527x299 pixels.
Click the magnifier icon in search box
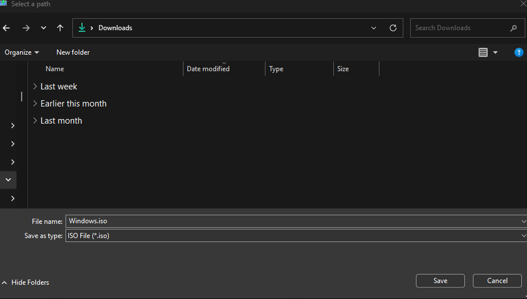pos(513,28)
